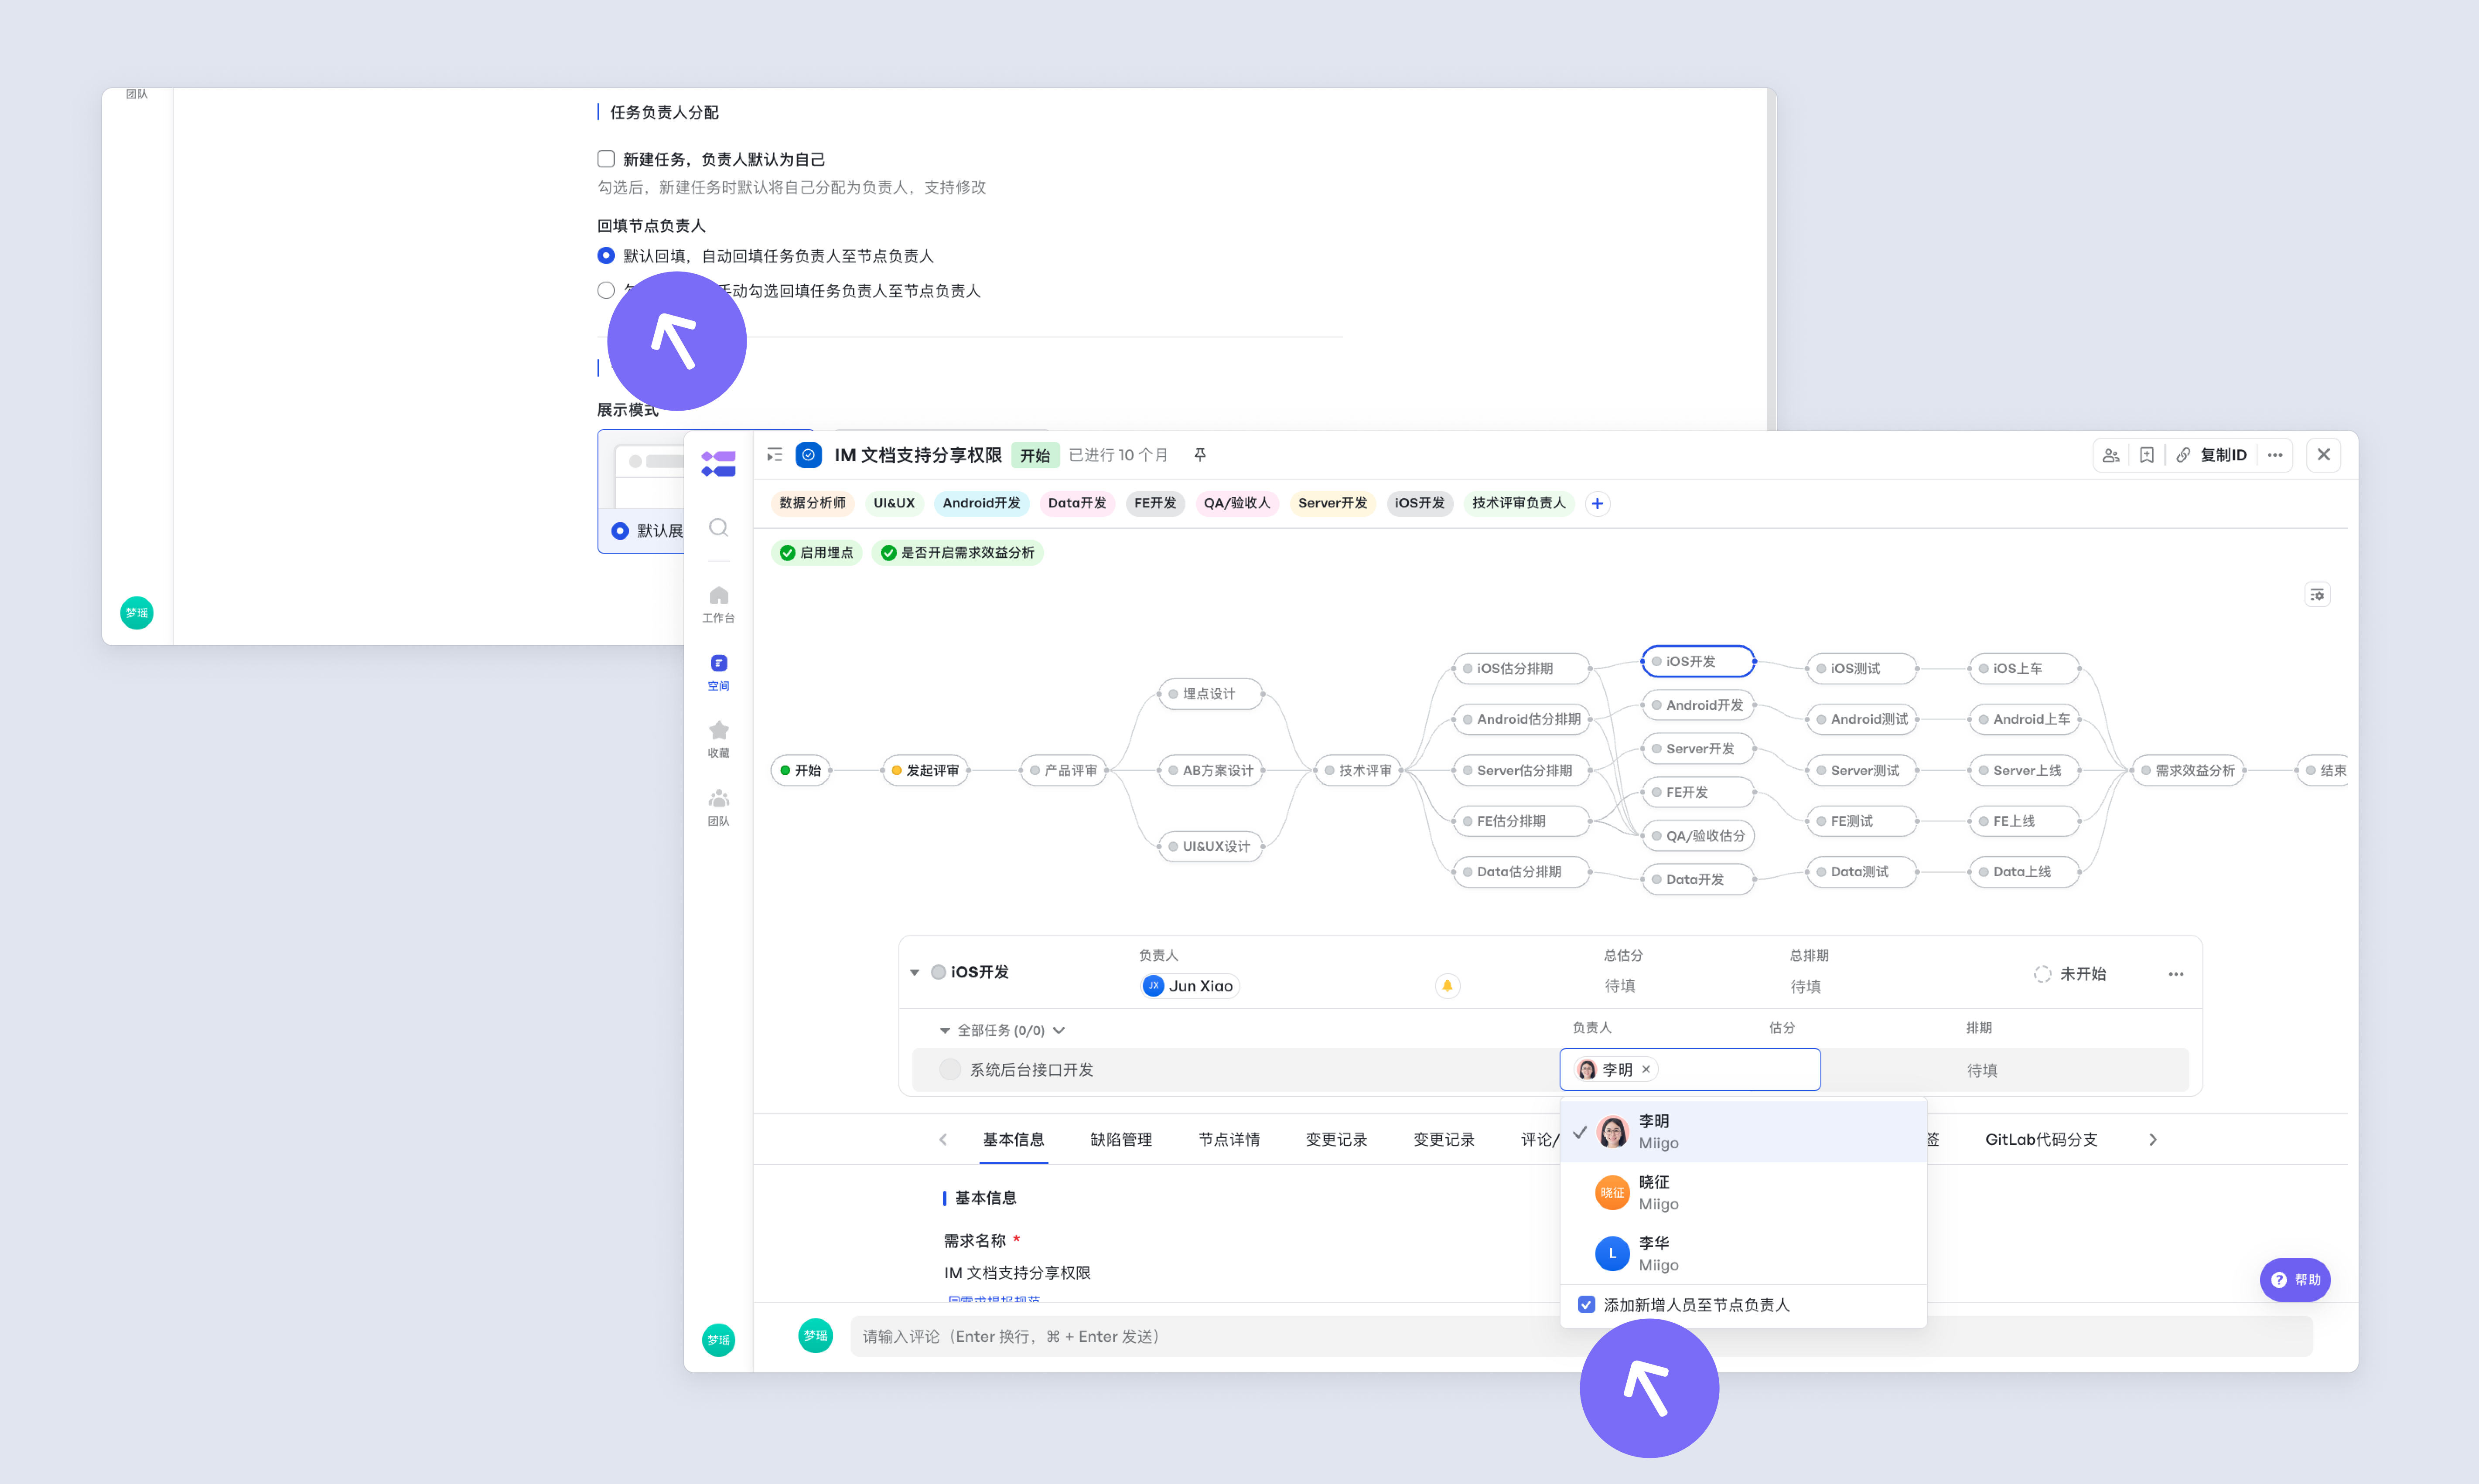2479x1484 pixels.
Task: Click the bell reminder icon in iOS开发 row
Action: pyautogui.click(x=1447, y=986)
